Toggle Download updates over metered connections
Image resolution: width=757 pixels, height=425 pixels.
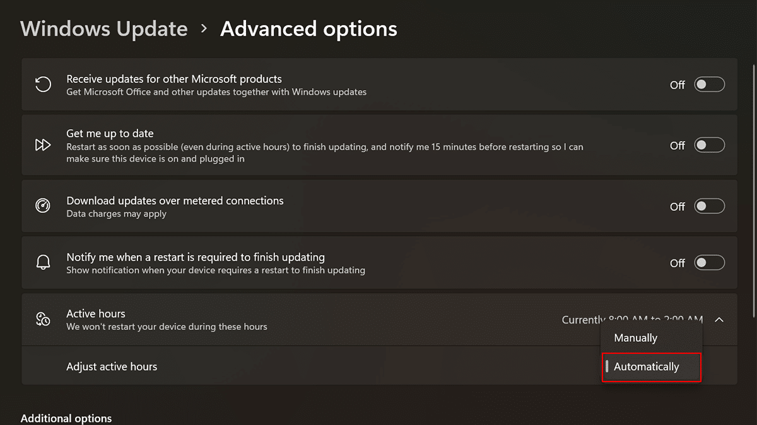(709, 206)
